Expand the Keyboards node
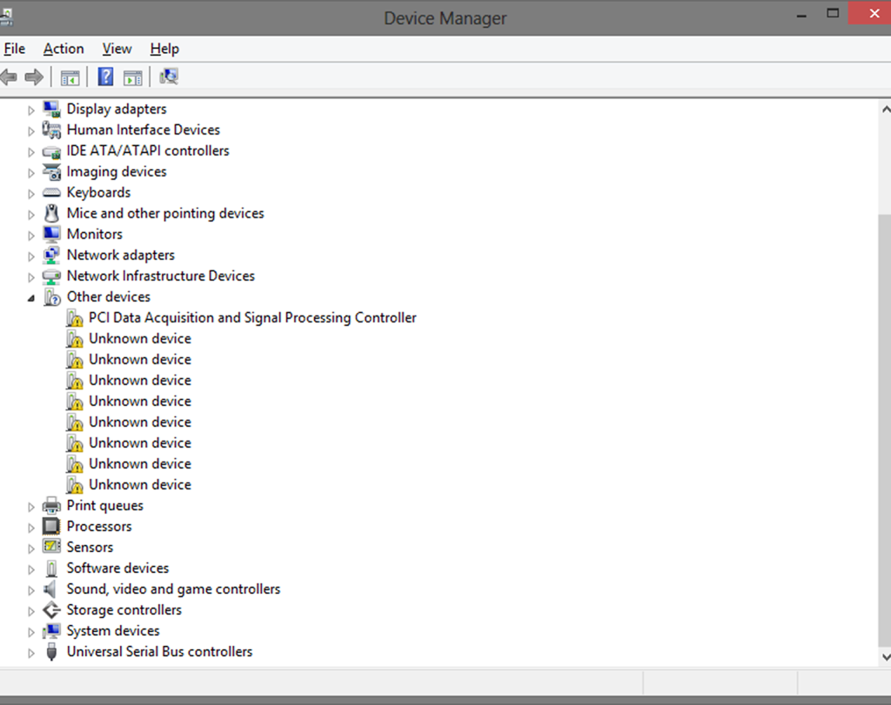 pos(31,194)
